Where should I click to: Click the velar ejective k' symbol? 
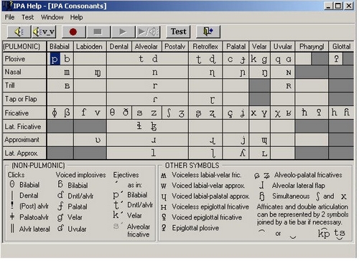coord(118,215)
